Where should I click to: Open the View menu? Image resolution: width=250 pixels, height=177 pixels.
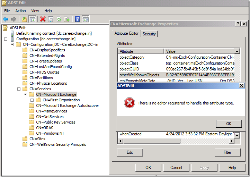pyautogui.click(x=35, y=11)
